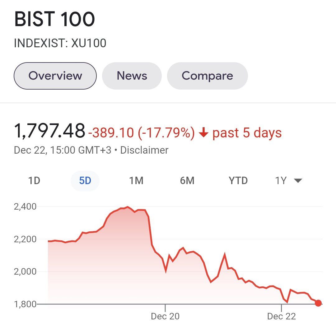Click the INDEXIST: XU100 ticker label
Image resolution: width=336 pixels, height=325 pixels.
click(x=60, y=43)
